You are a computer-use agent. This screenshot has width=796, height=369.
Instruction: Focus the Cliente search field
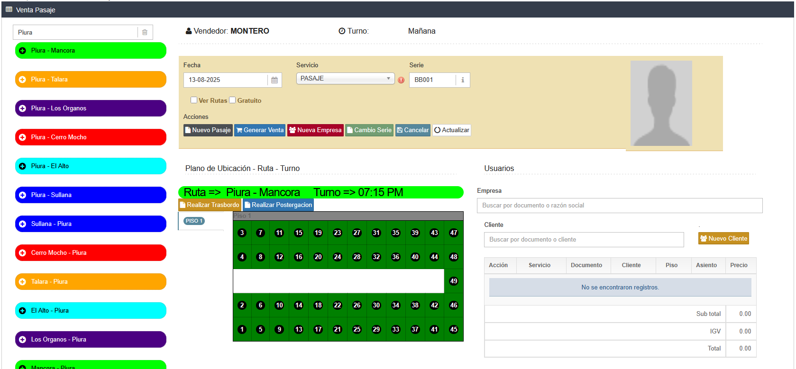coord(584,240)
